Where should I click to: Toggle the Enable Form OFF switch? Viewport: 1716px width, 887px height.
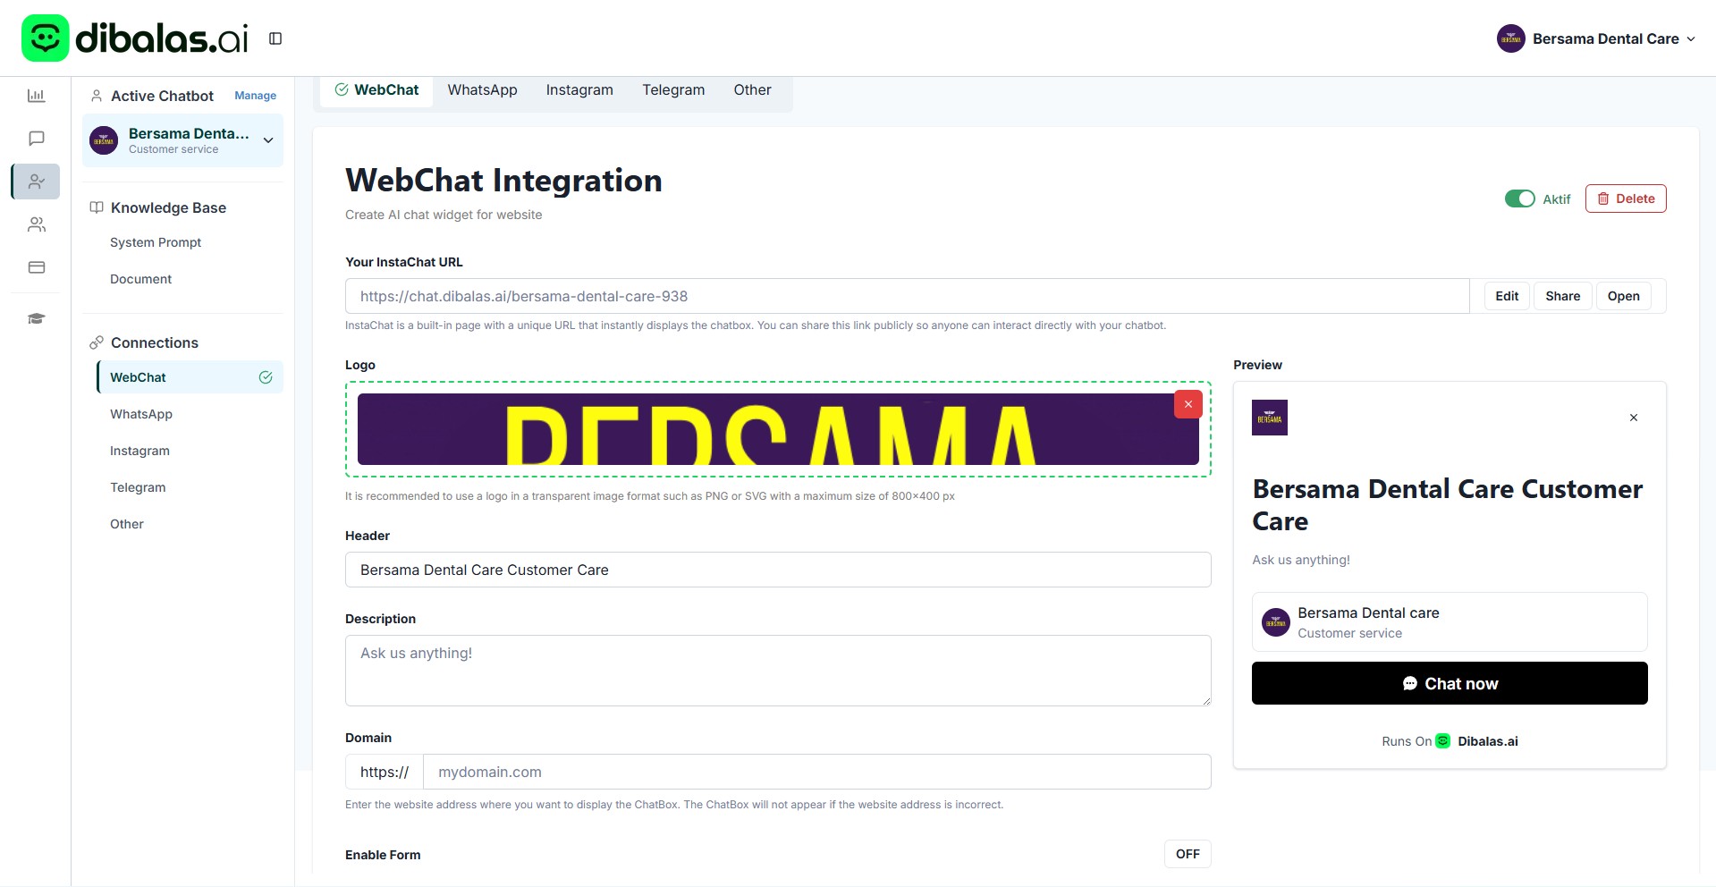[1187, 854]
